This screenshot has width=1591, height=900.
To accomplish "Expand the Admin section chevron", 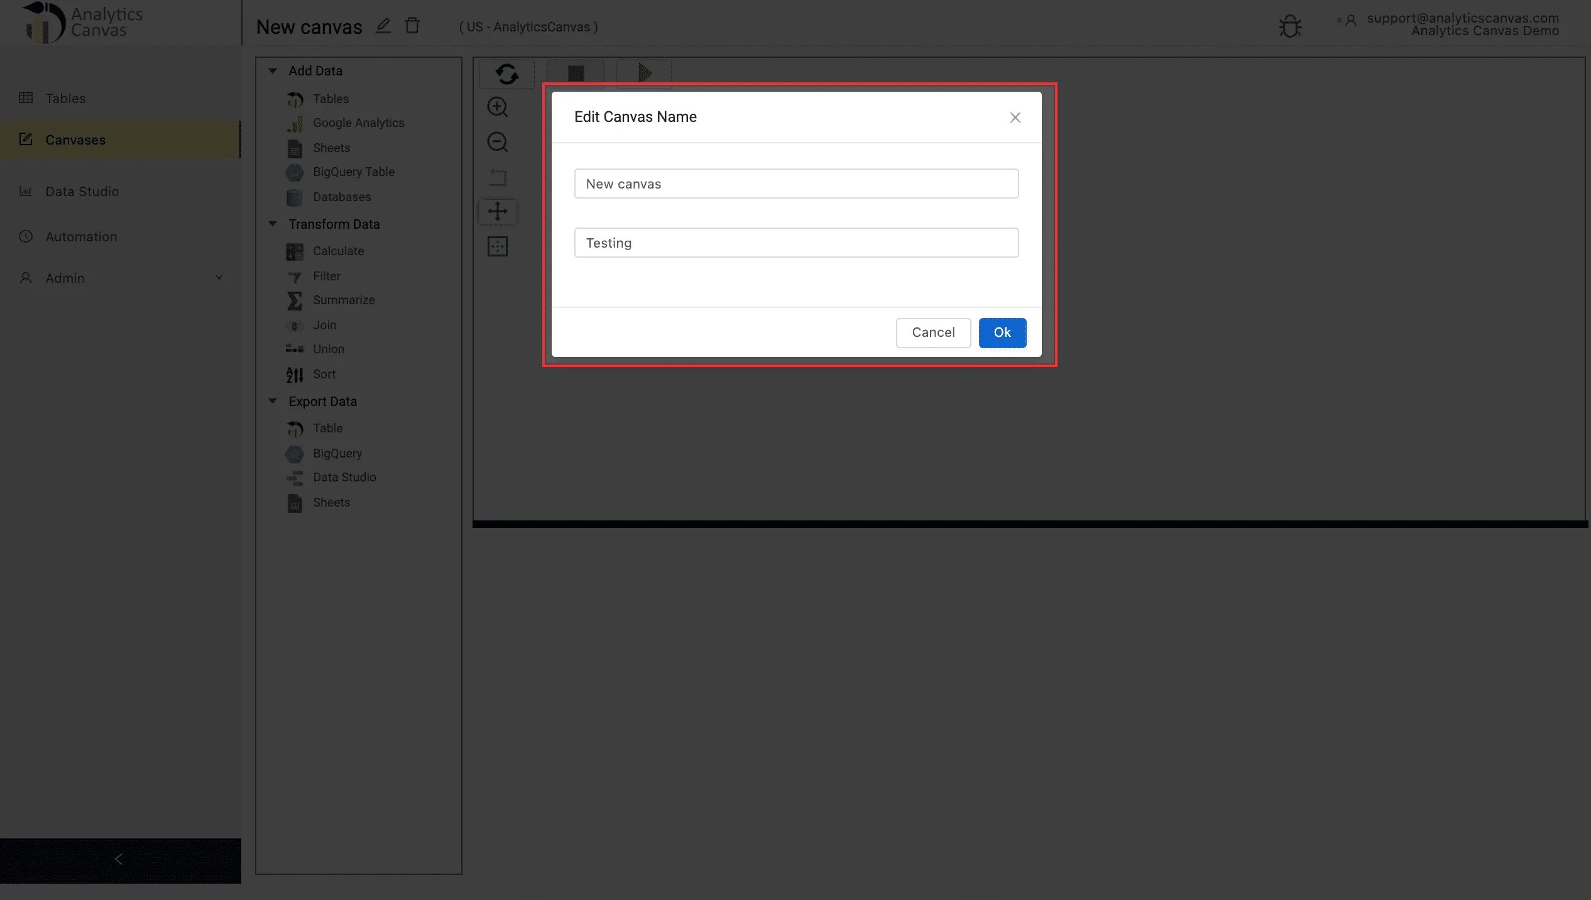I will coord(219,277).
